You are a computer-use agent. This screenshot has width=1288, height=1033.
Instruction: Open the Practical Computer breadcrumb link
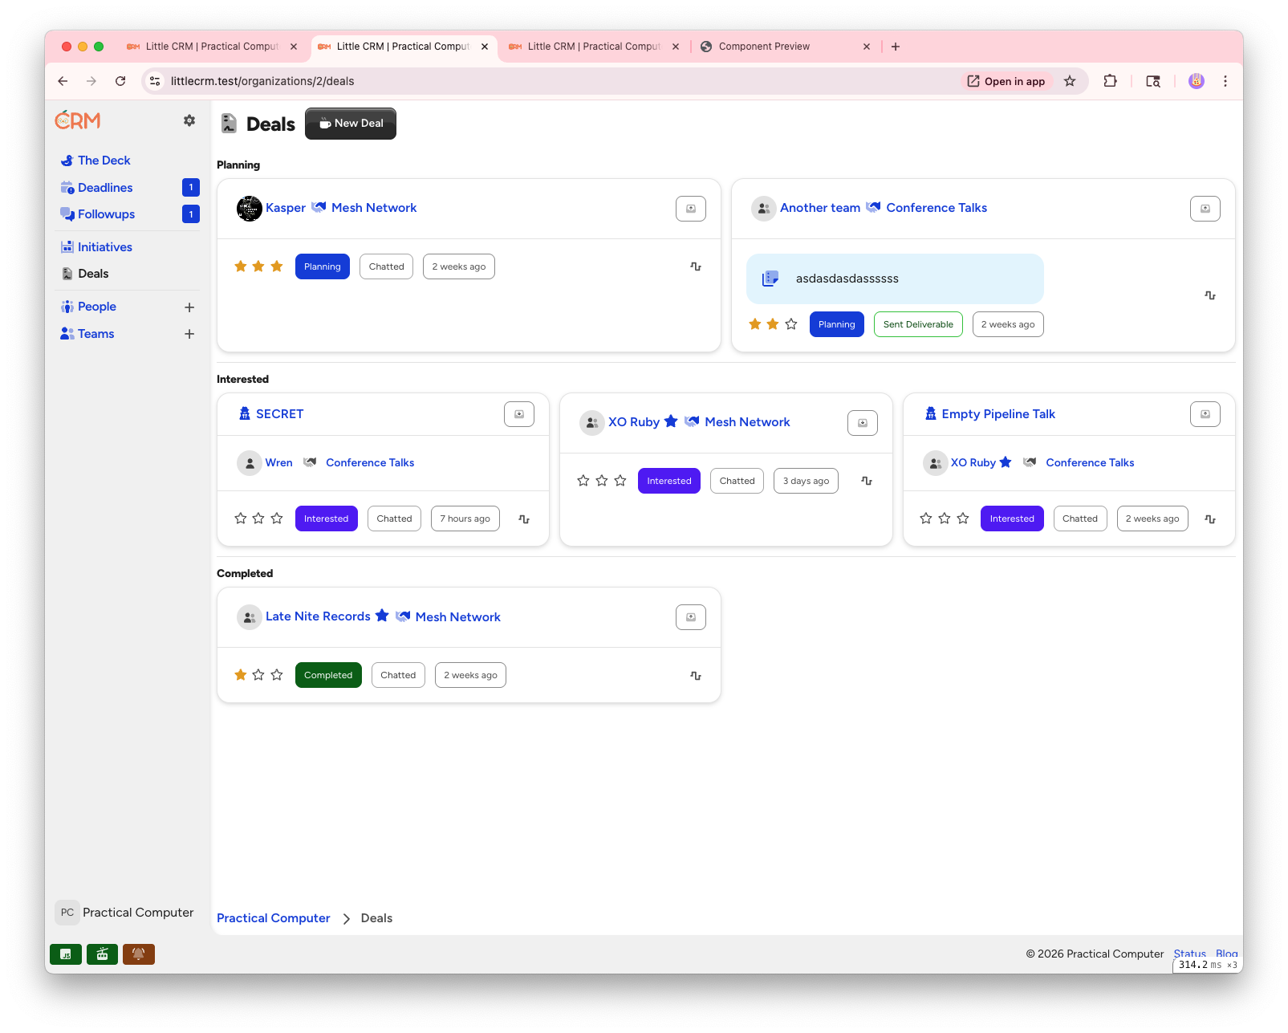[x=273, y=918]
